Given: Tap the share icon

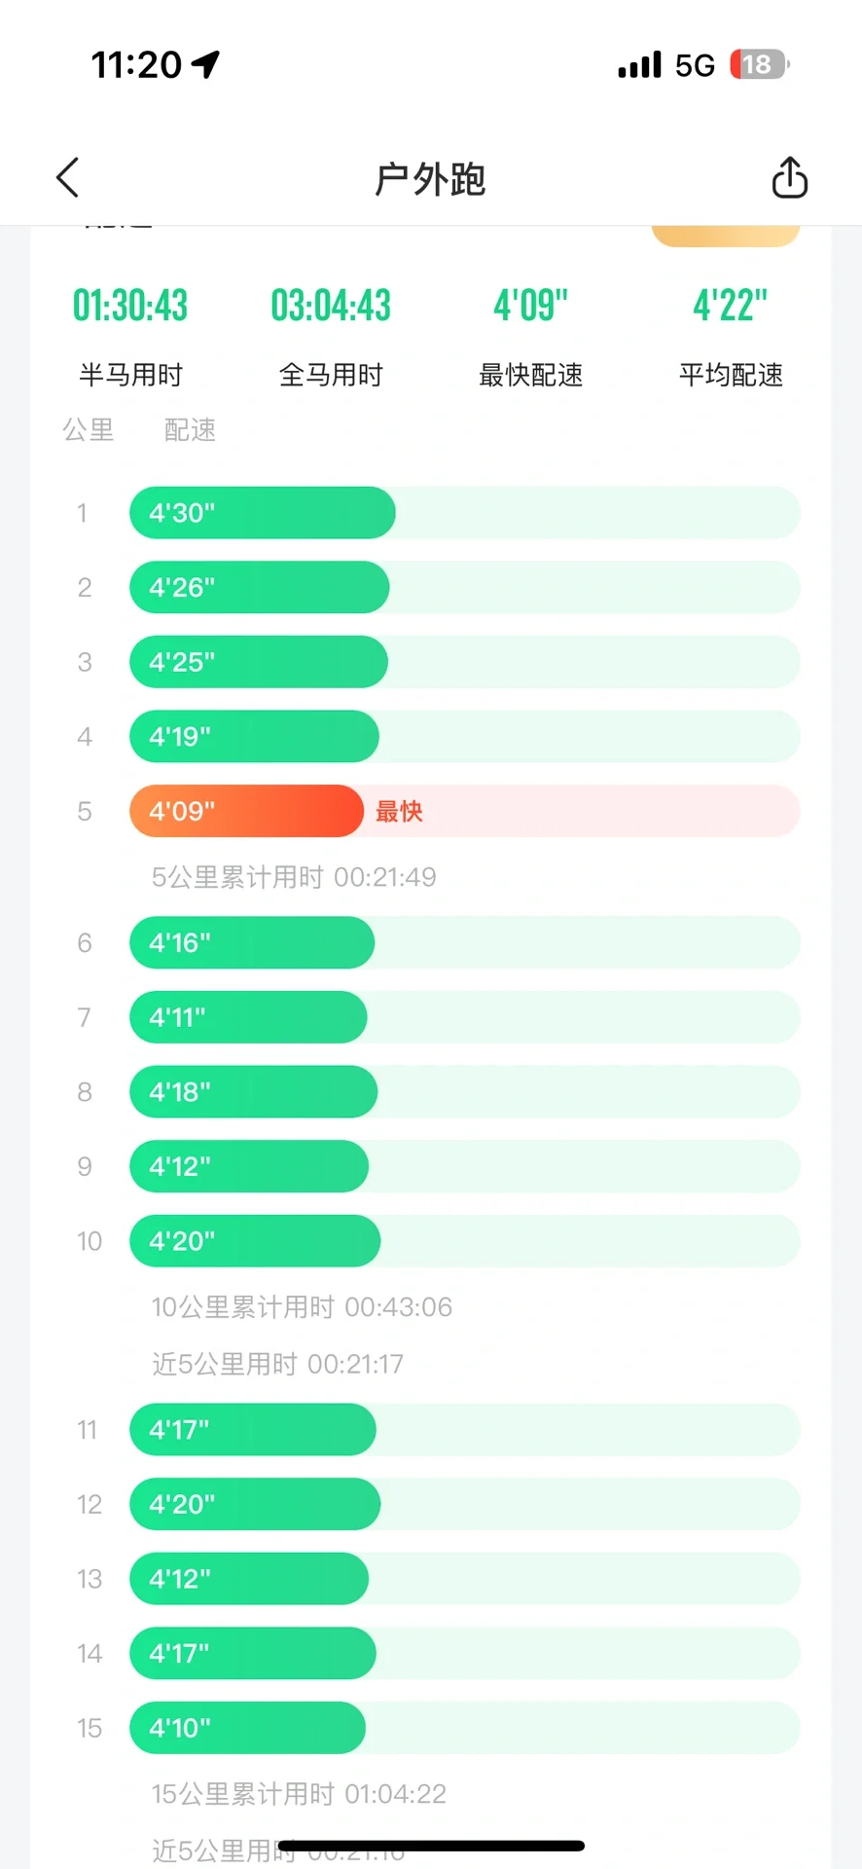Looking at the screenshot, I should click(x=789, y=178).
